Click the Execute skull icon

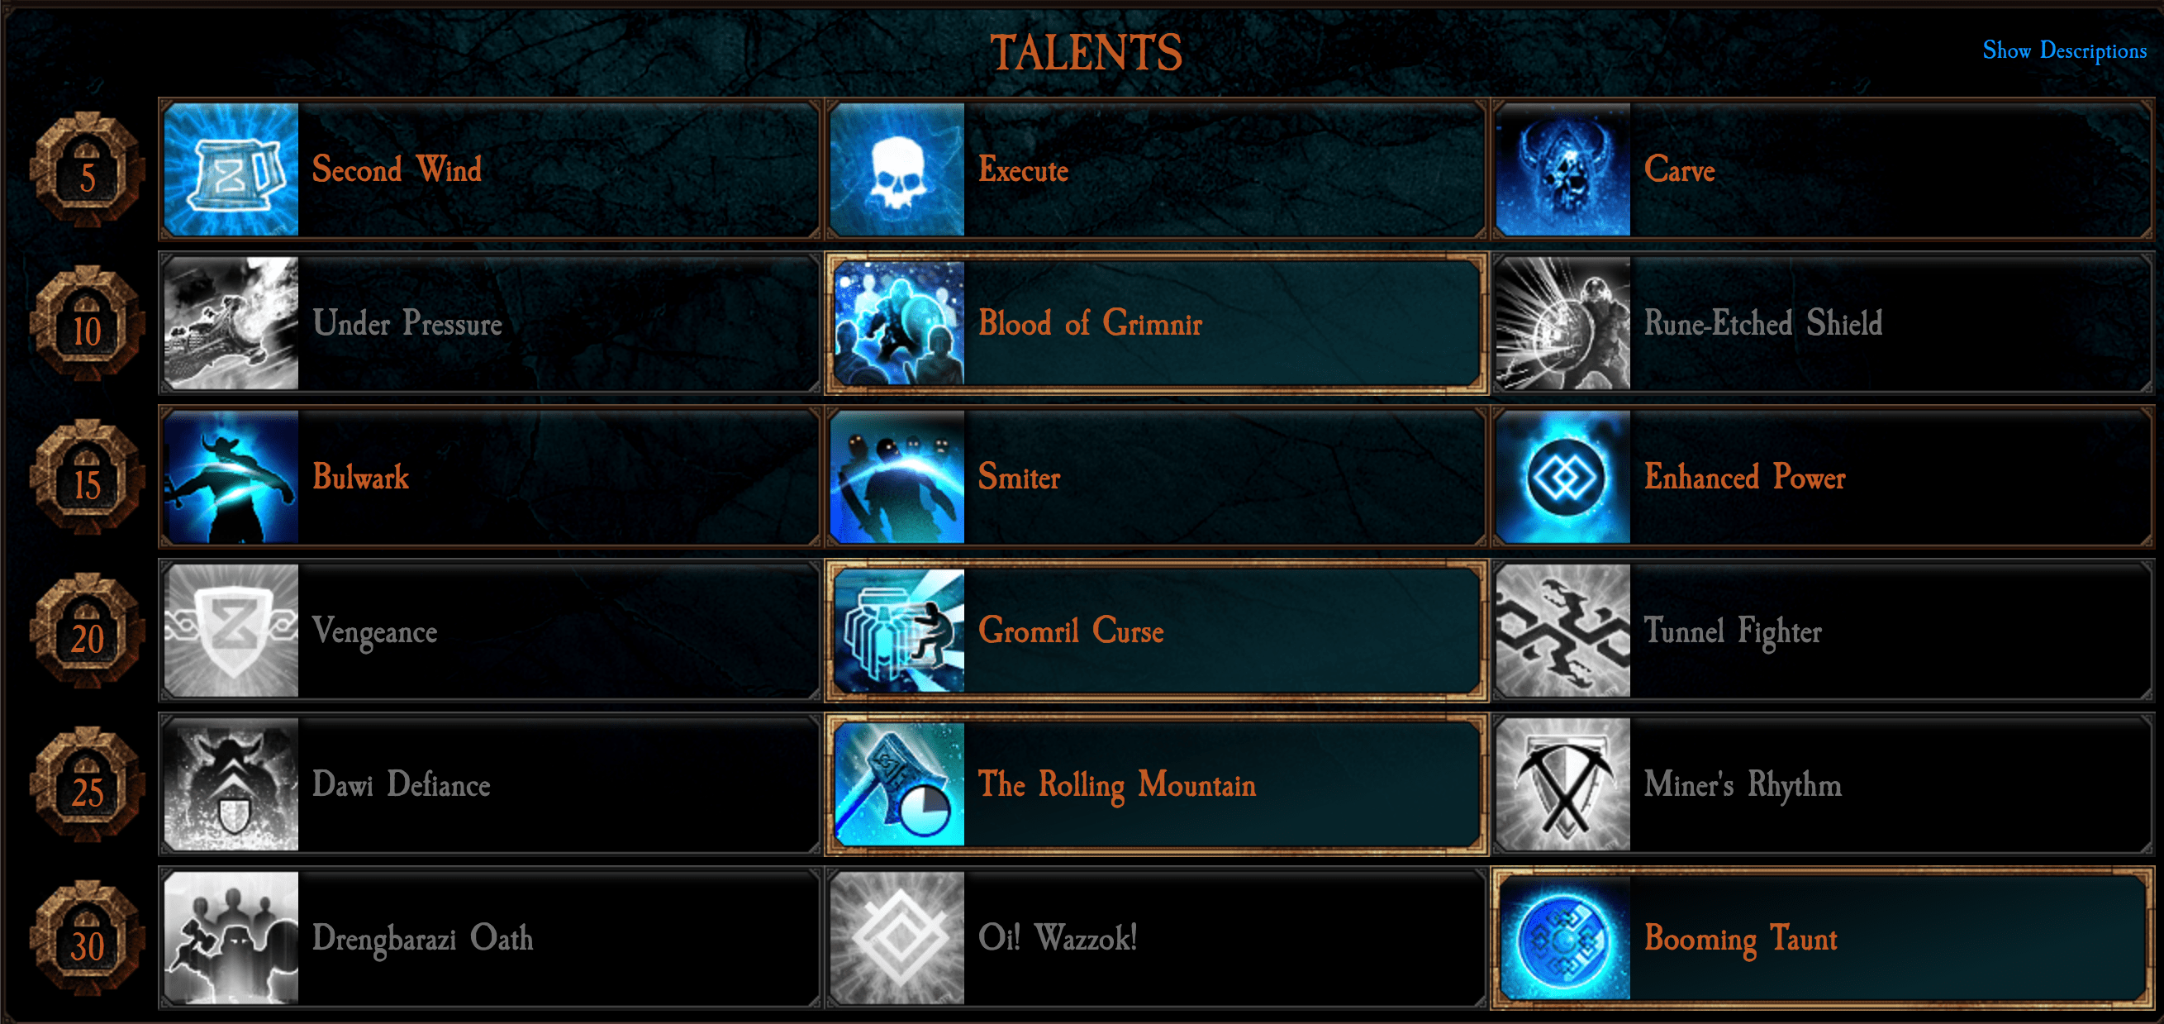click(897, 169)
